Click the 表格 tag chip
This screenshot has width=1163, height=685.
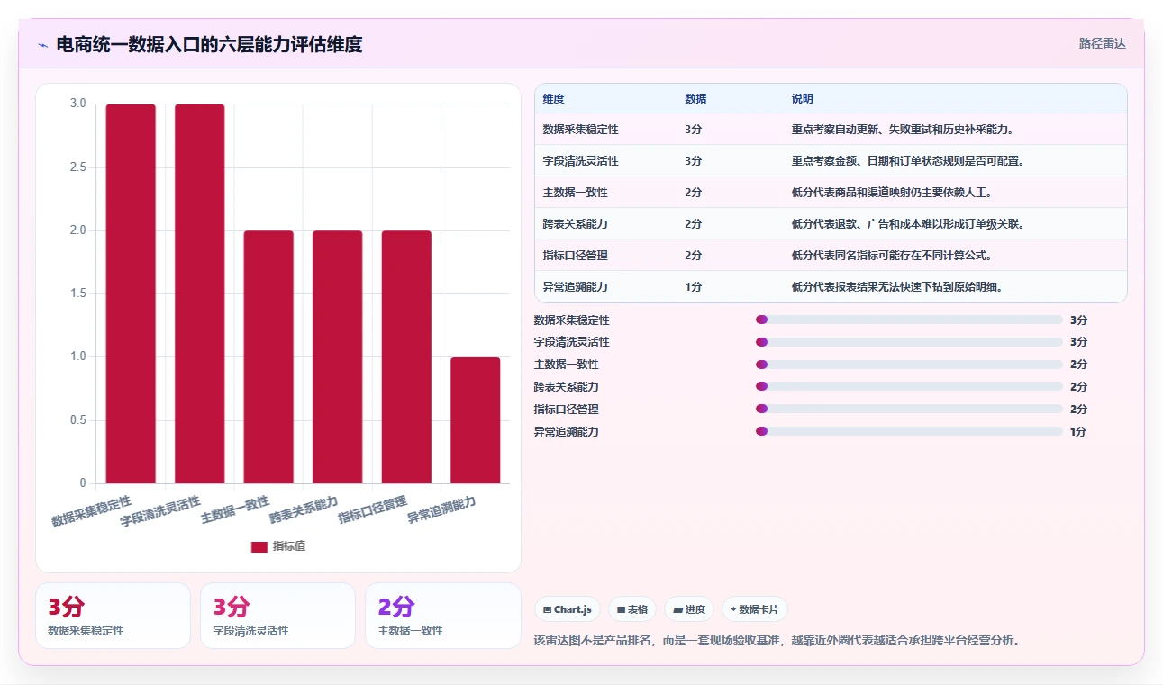click(x=632, y=609)
